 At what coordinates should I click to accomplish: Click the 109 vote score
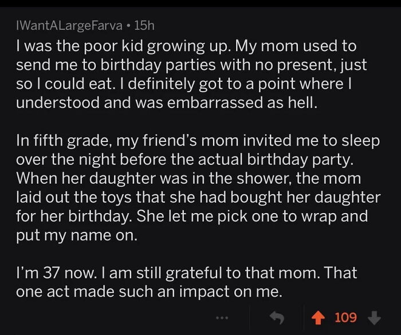(345, 317)
